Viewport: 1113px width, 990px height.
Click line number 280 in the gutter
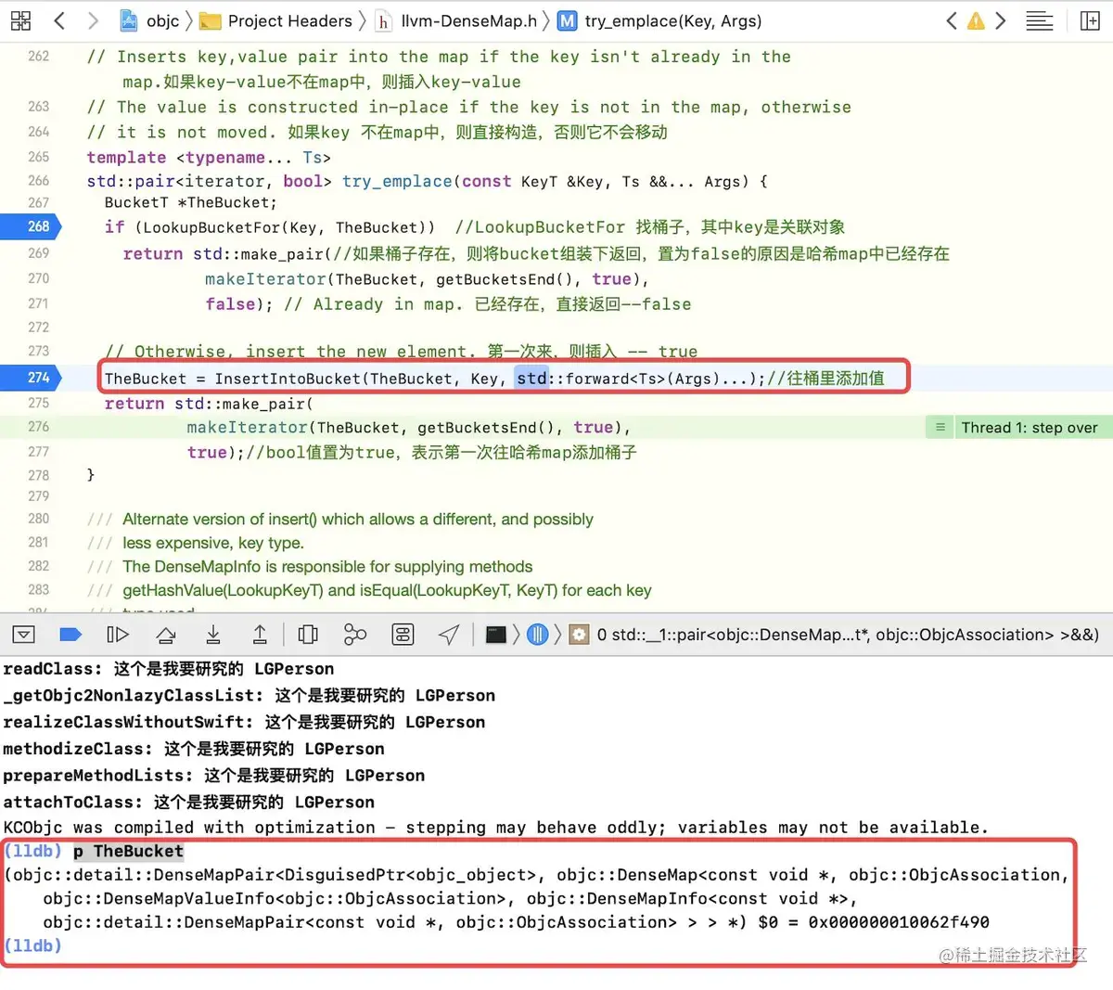click(x=39, y=519)
